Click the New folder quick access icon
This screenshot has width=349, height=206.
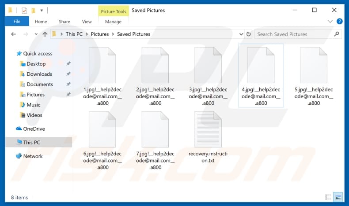point(33,11)
